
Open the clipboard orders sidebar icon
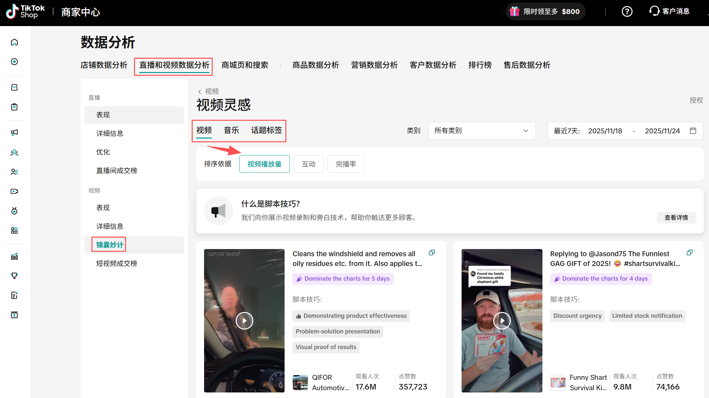14,107
